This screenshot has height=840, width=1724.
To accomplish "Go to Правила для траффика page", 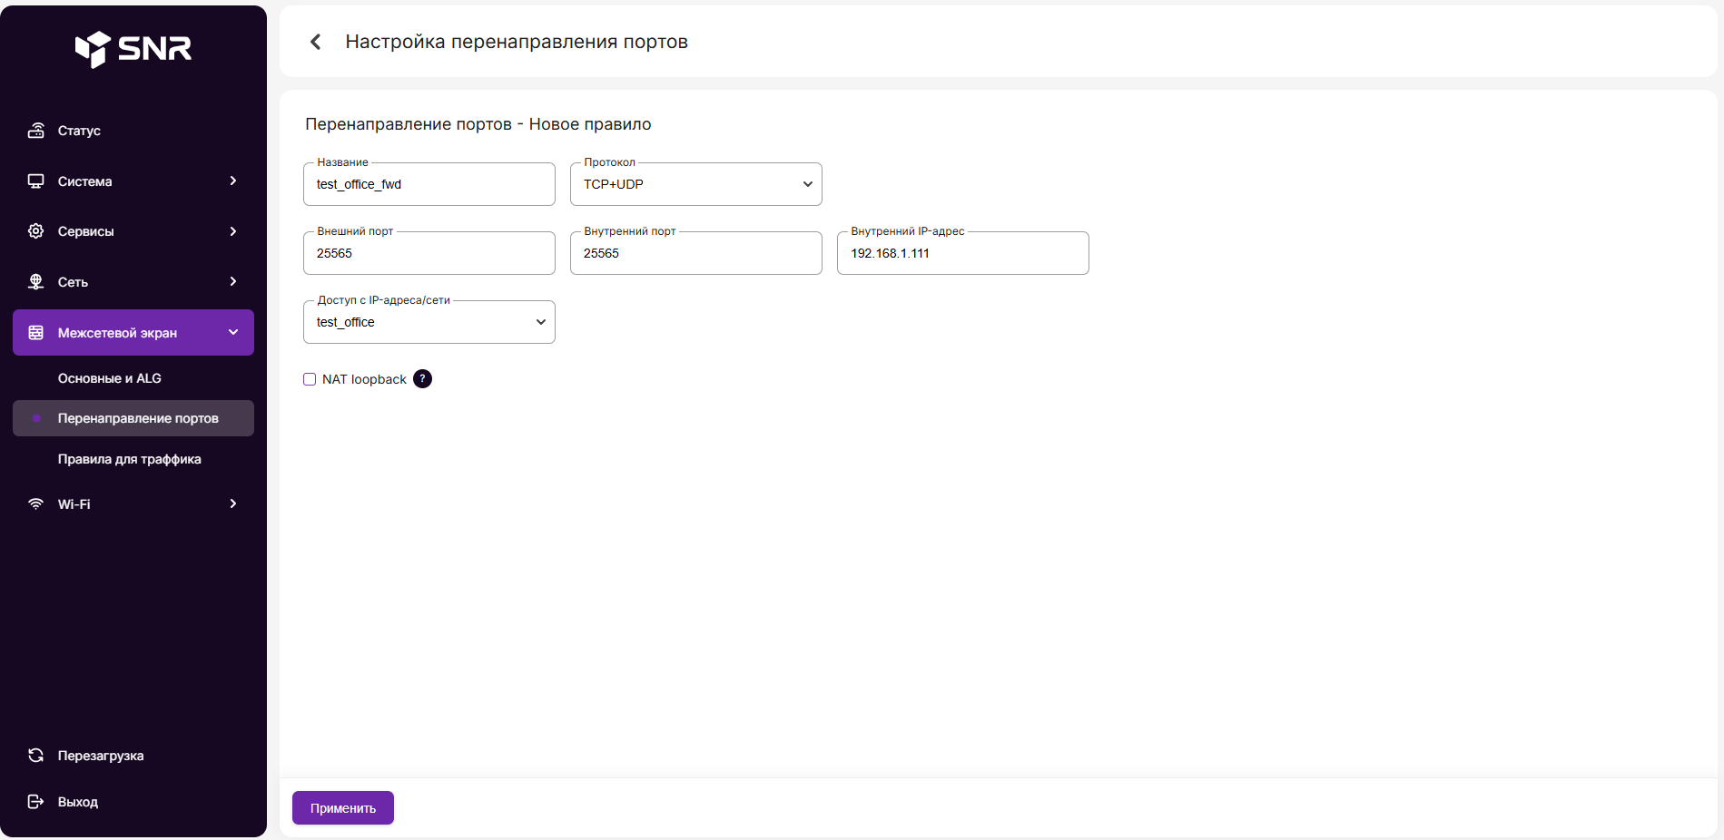I will [130, 459].
